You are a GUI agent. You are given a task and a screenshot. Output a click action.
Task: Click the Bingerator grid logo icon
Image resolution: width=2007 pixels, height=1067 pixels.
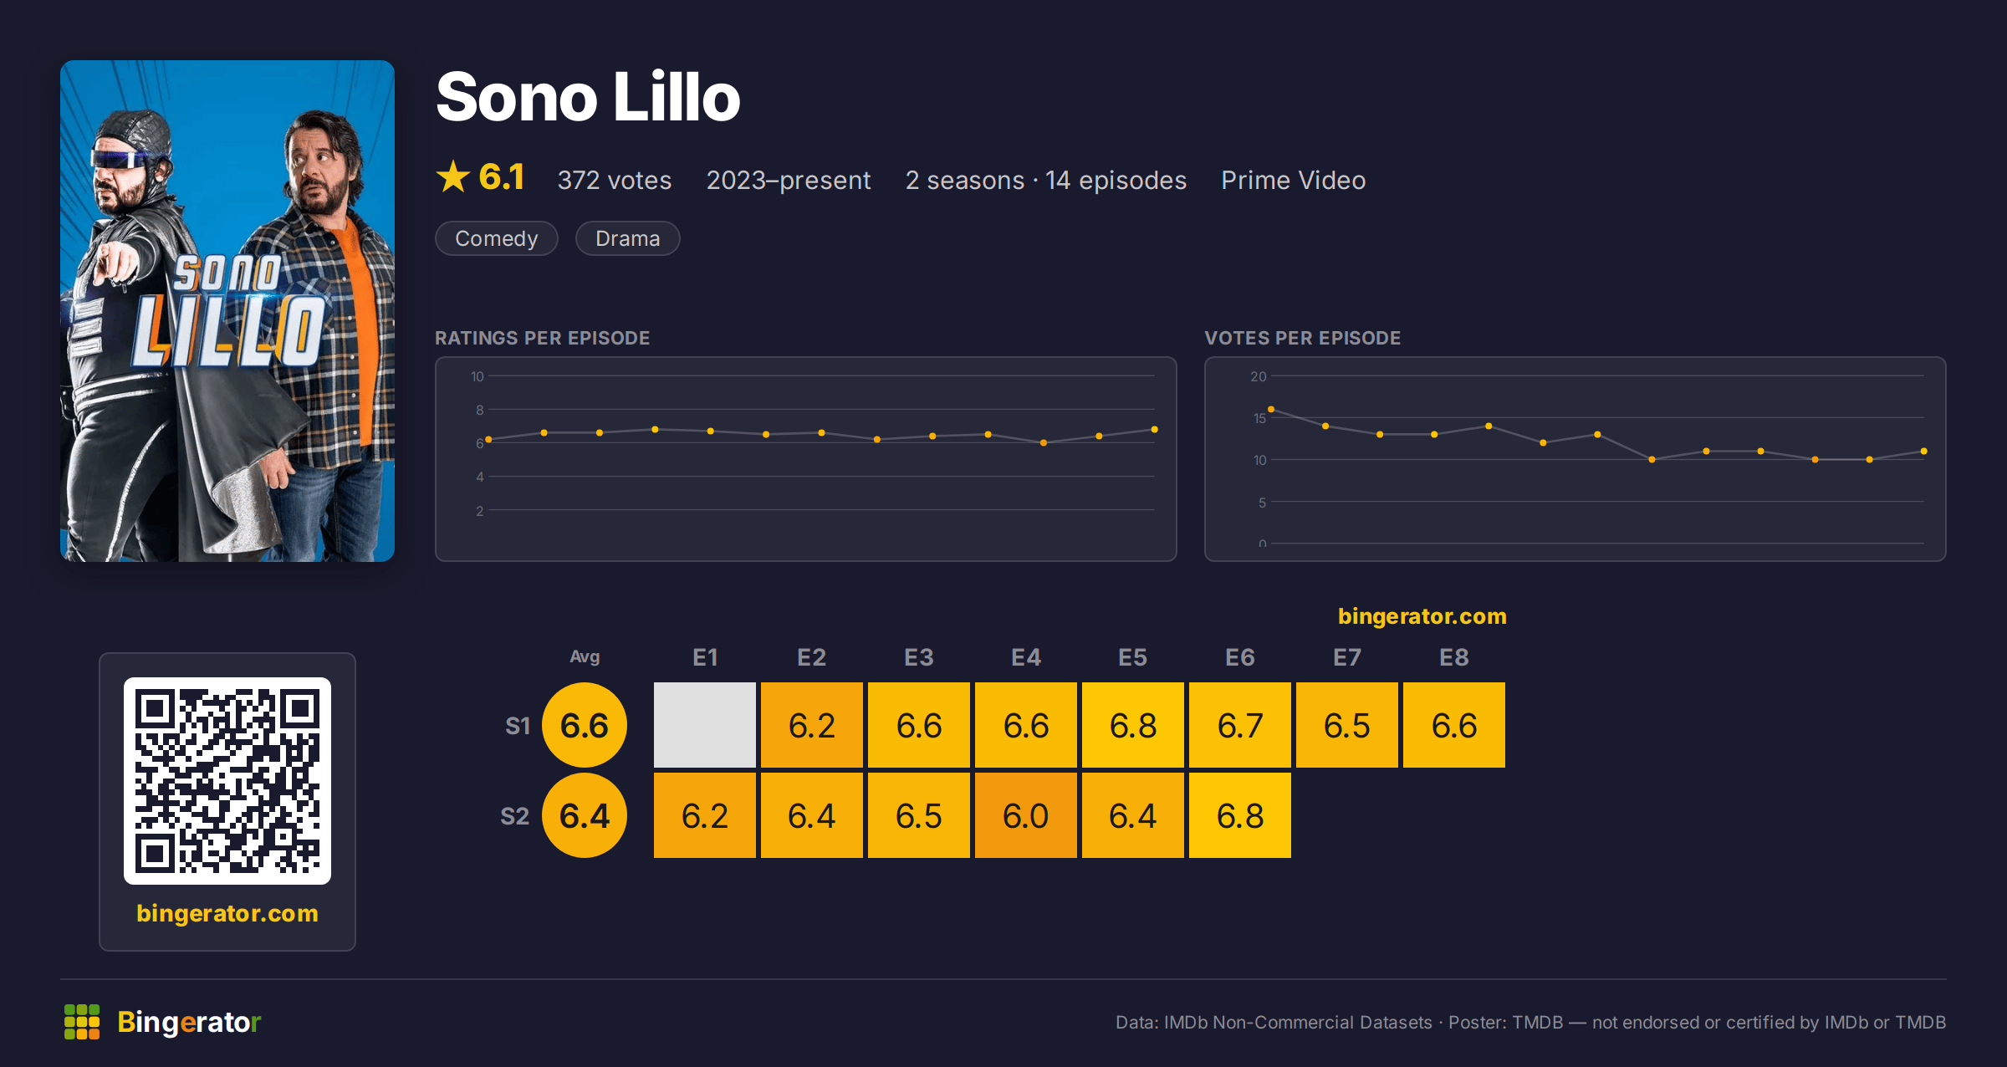tap(82, 1022)
